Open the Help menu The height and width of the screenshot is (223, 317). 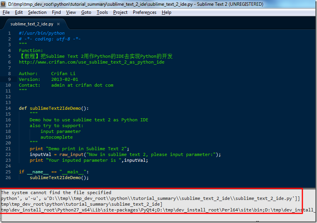166,12
